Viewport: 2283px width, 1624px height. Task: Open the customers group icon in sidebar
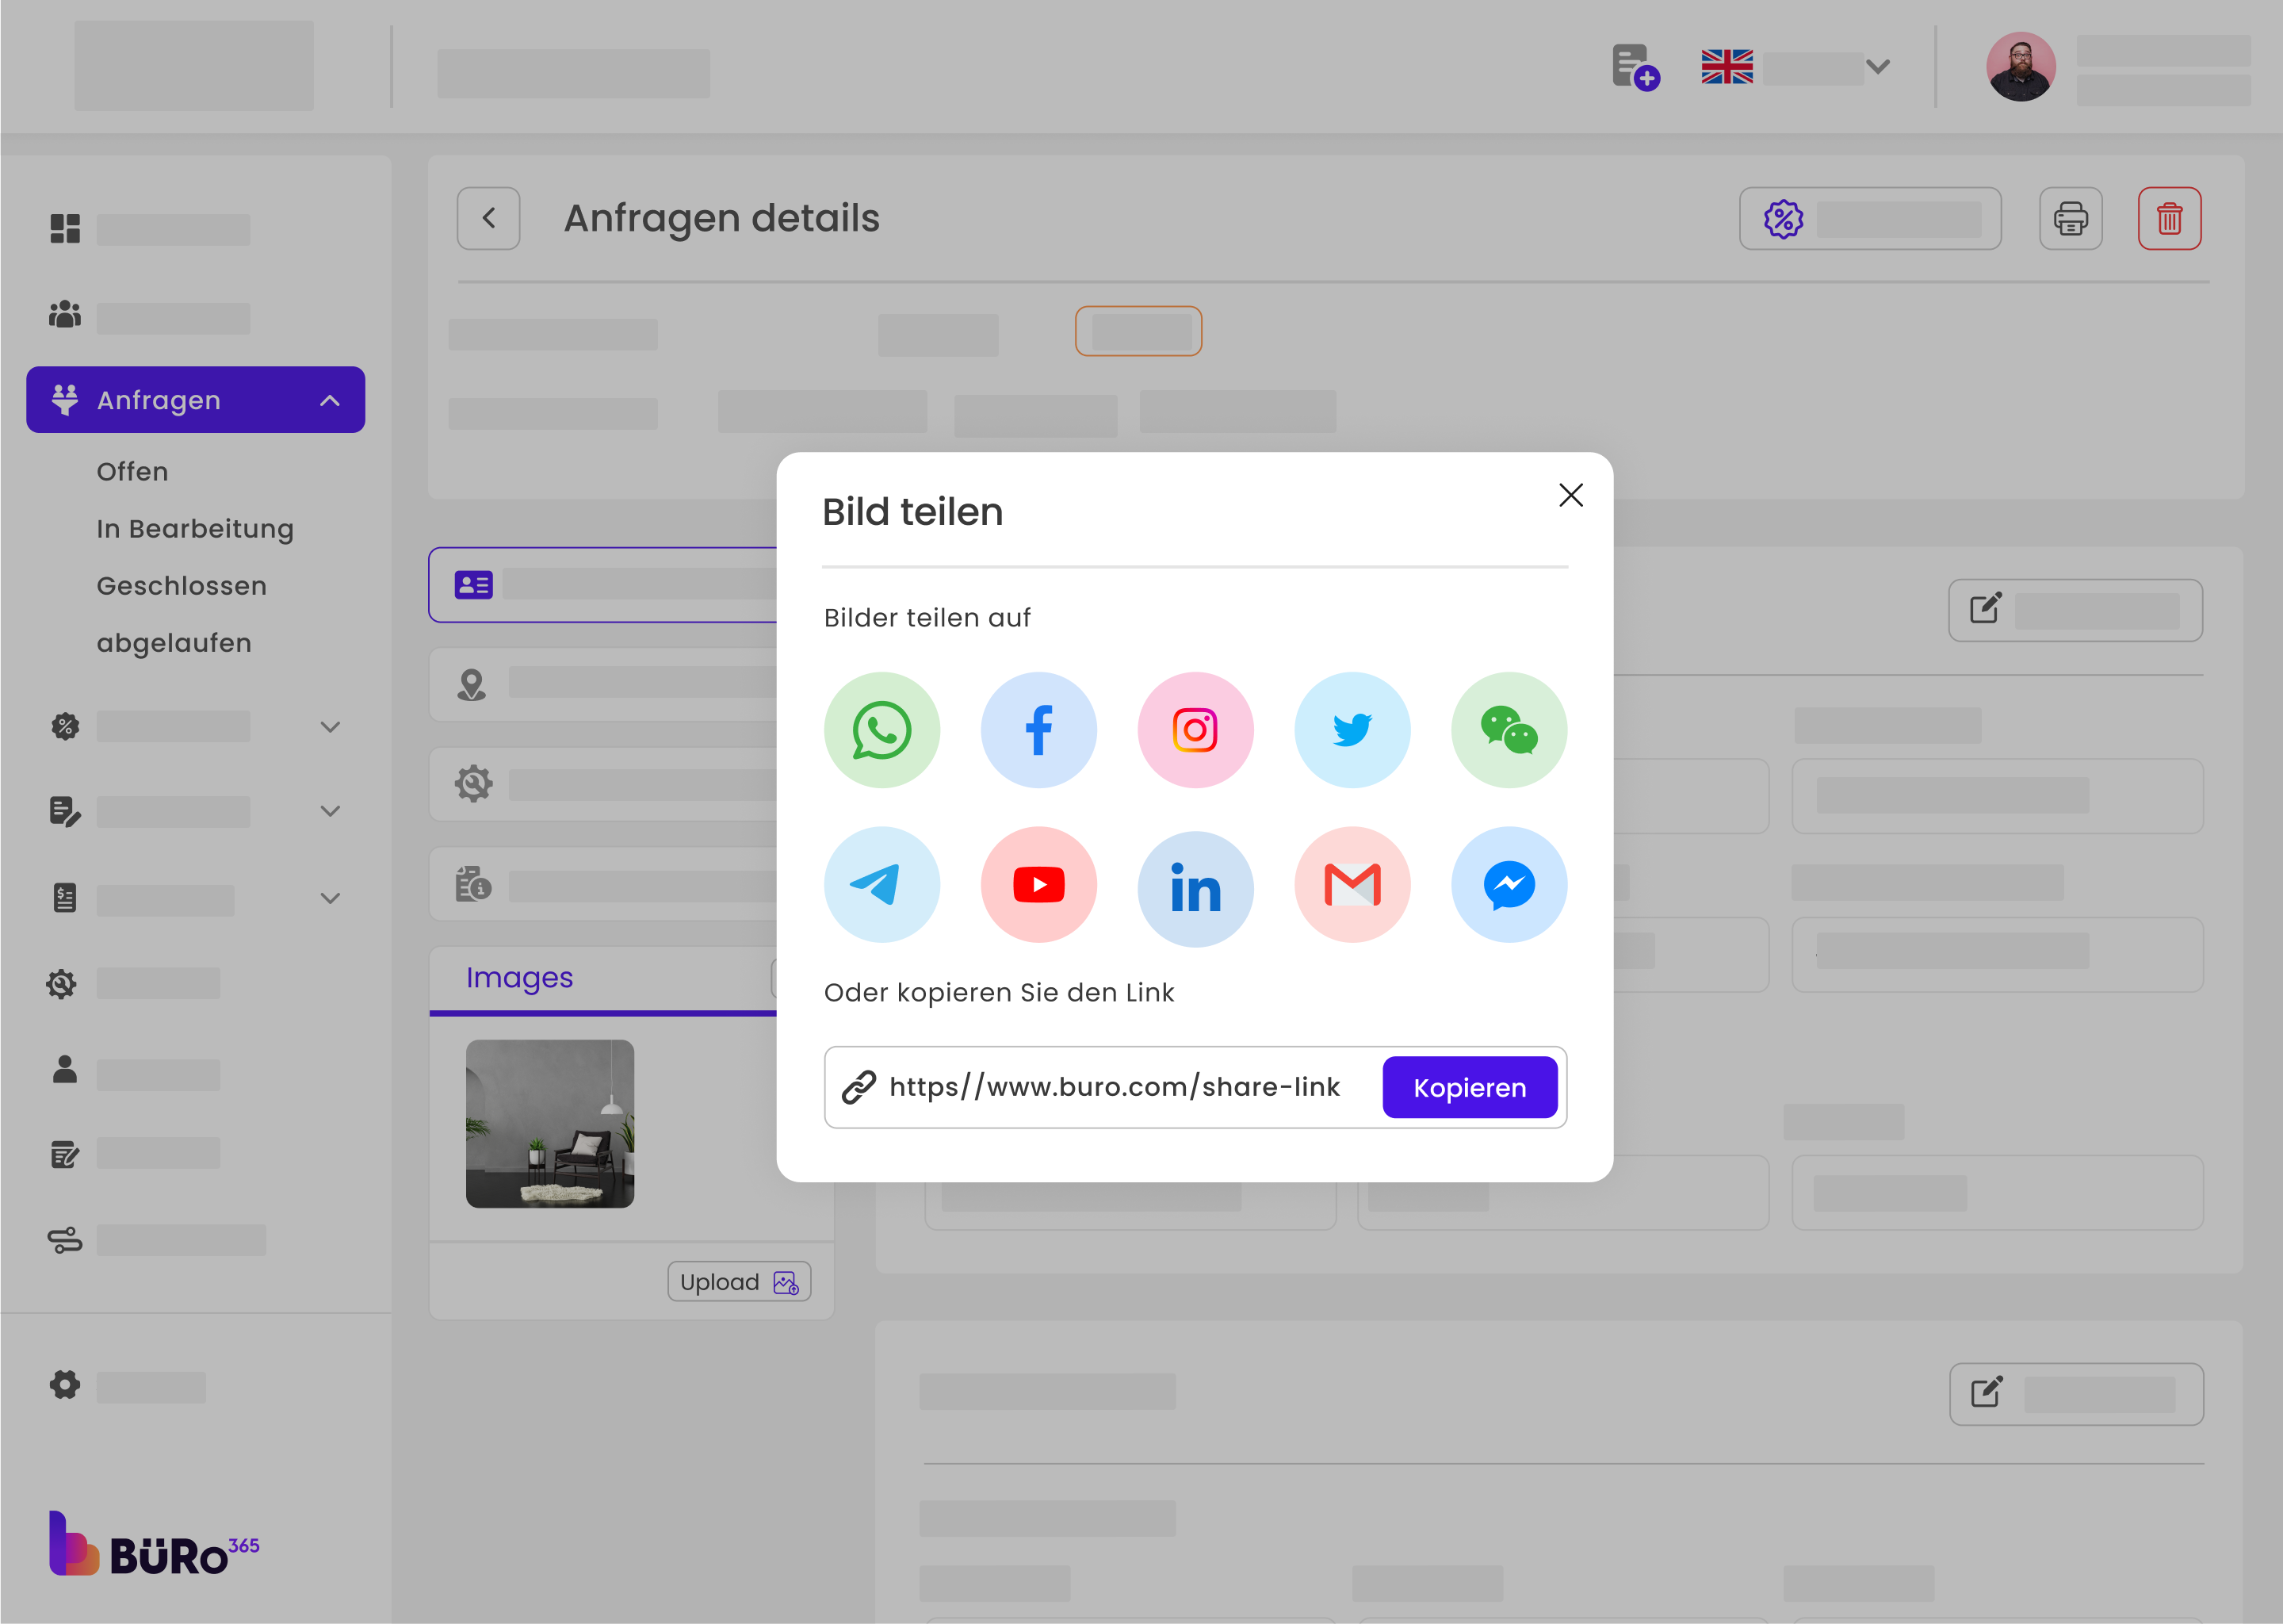[x=65, y=315]
